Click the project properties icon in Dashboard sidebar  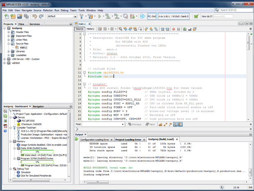pos(5,110)
